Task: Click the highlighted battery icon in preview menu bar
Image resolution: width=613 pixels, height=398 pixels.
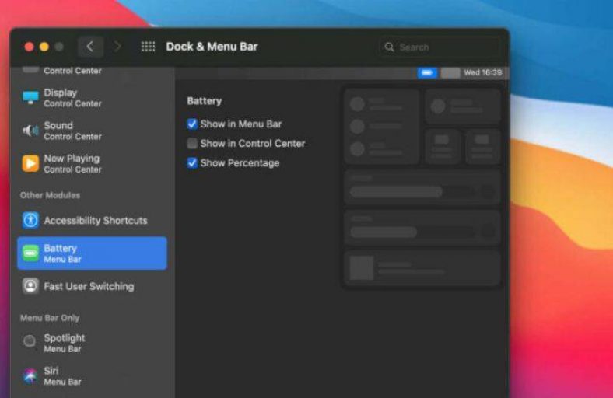Action: point(427,72)
